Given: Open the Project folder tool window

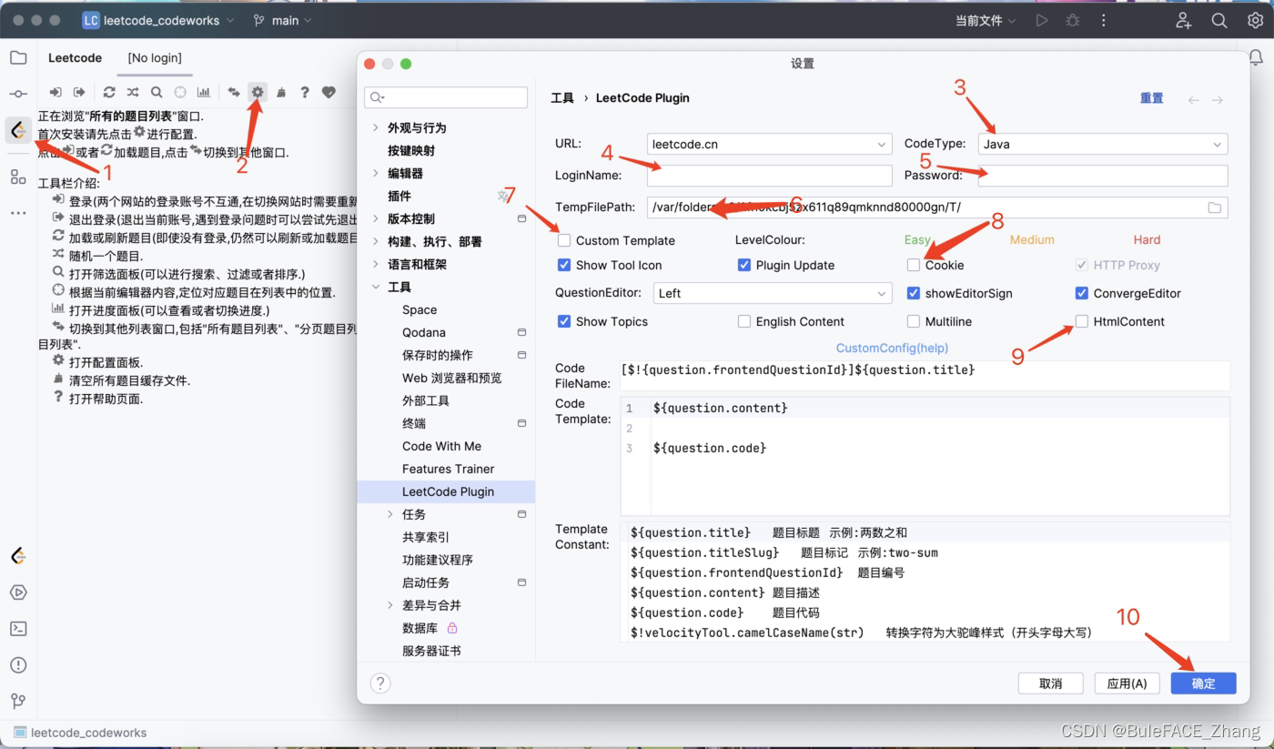Looking at the screenshot, I should (x=18, y=58).
